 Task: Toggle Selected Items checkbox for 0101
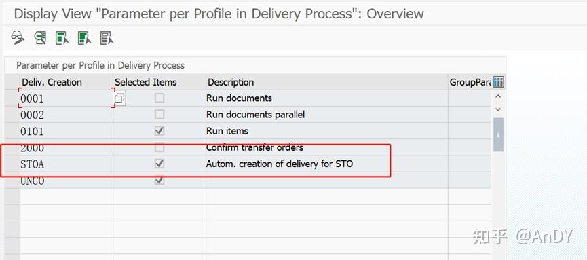point(159,131)
